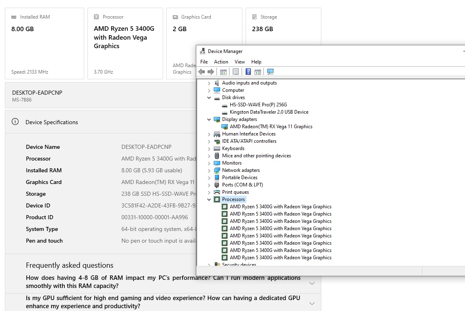Click the Forward arrow in Device Manager toolbar
Screen dimensions: 465x311
[211, 72]
